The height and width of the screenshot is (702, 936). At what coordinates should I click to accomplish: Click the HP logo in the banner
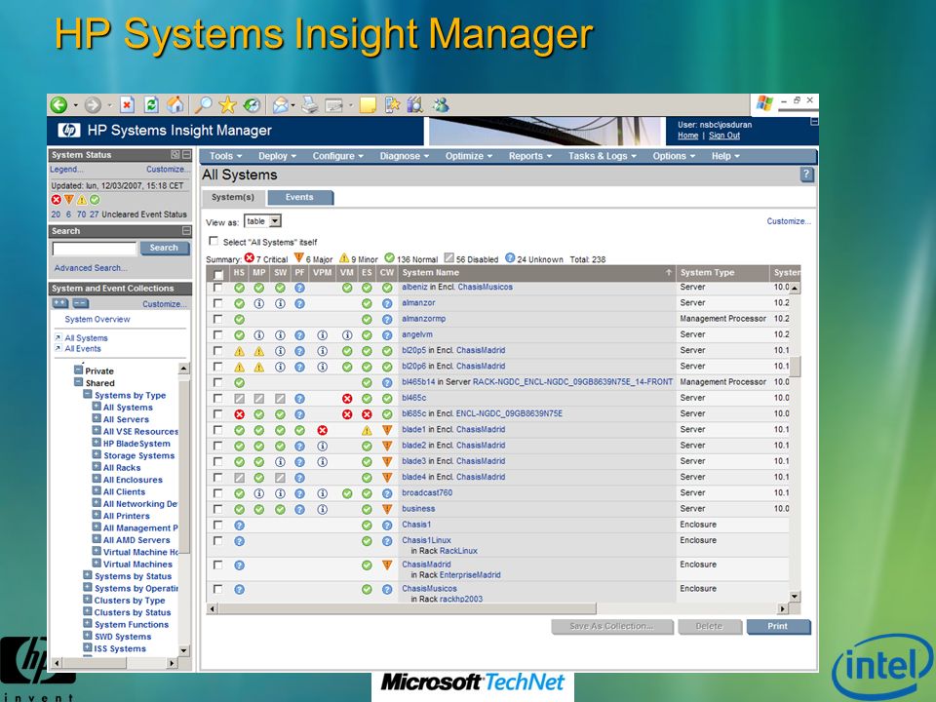click(x=68, y=130)
